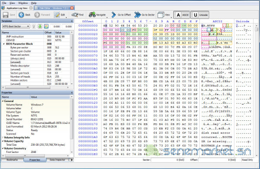260x169 pixels.
Task: Open the Window menu
Action: click(23, 3)
